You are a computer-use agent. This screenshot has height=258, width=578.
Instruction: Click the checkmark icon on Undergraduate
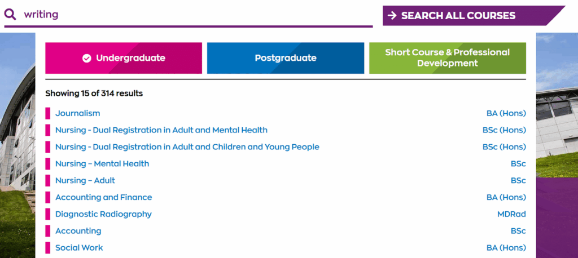point(86,58)
